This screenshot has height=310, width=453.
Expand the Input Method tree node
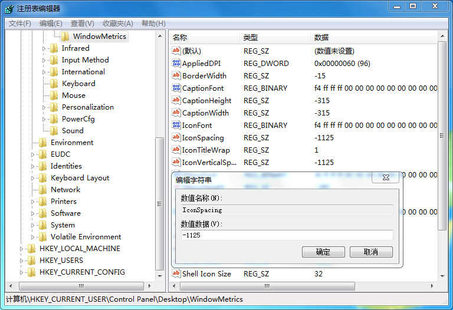point(44,60)
